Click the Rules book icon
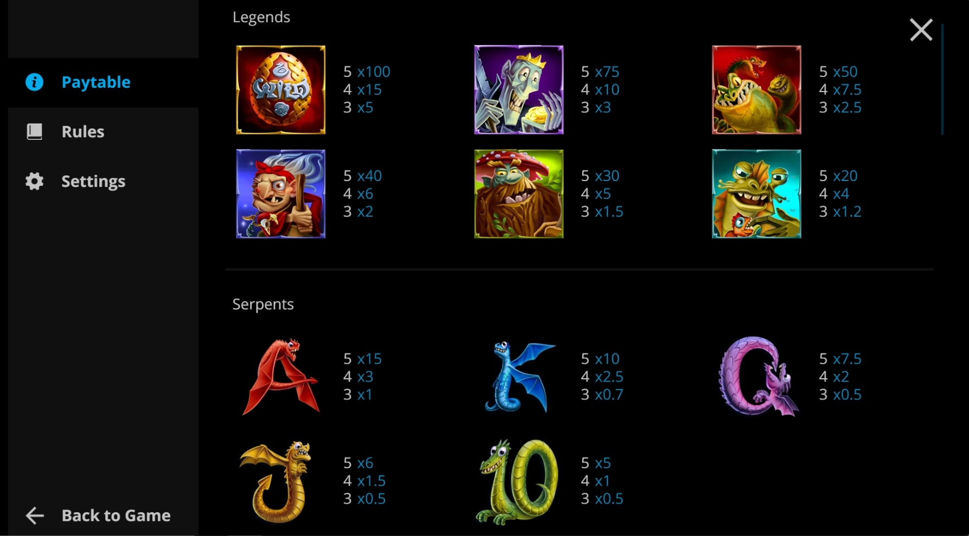This screenshot has width=969, height=536. [x=35, y=132]
